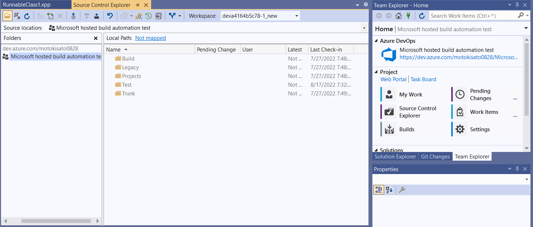The width and height of the screenshot is (533, 227).
Task: Click the Team Explorer Home icon
Action: coord(399,16)
